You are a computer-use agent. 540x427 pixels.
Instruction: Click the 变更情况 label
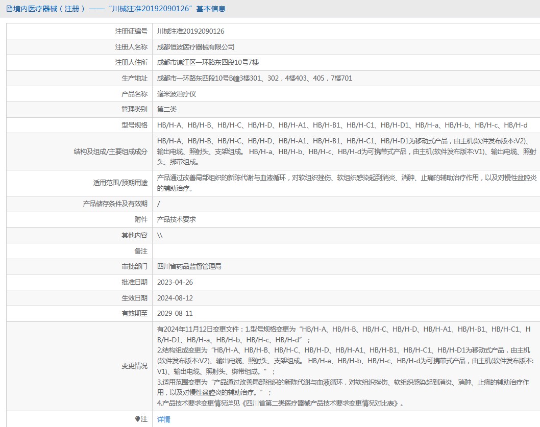(x=134, y=366)
